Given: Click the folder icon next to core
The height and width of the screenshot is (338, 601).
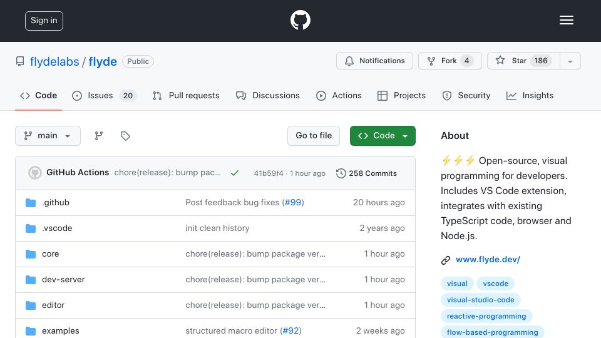Looking at the screenshot, I should pyautogui.click(x=31, y=254).
